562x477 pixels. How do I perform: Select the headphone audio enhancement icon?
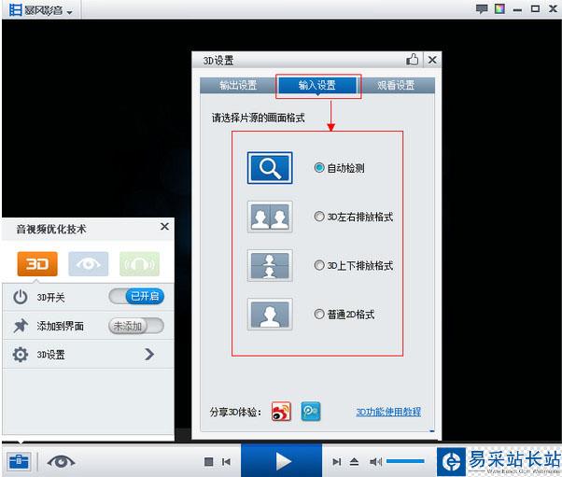139,264
